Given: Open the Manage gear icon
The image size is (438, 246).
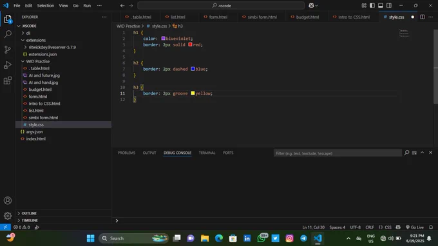Looking at the screenshot, I should (8, 216).
